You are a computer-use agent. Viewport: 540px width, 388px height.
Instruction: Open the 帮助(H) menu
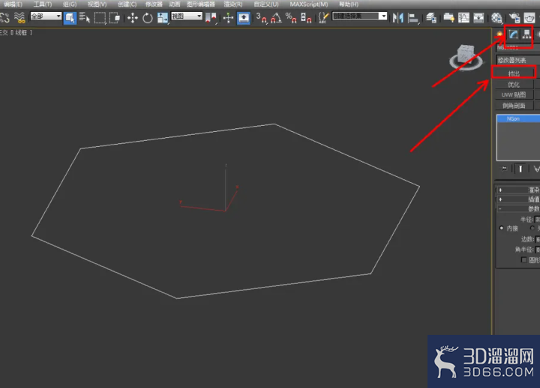coord(349,4)
